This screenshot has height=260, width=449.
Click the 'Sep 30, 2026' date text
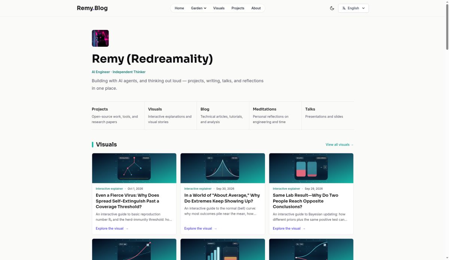pyautogui.click(x=225, y=189)
